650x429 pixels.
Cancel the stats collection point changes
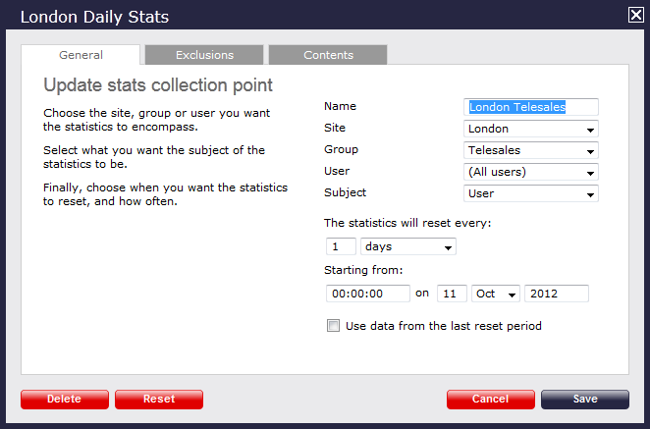(x=490, y=400)
